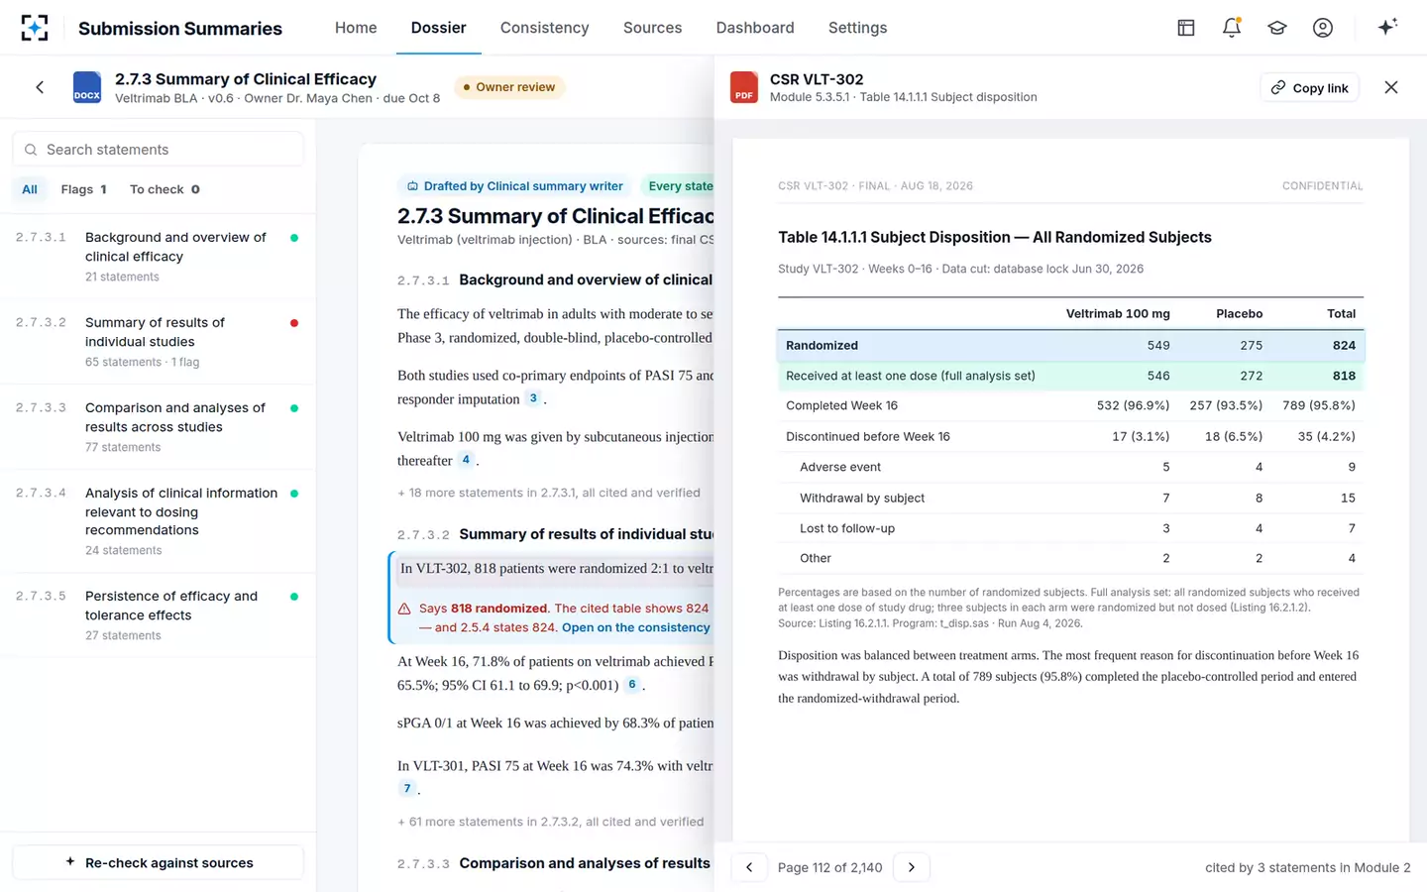The height and width of the screenshot is (892, 1427).
Task: Click 'cited by 3 statements in Module 2'
Action: (x=1308, y=867)
